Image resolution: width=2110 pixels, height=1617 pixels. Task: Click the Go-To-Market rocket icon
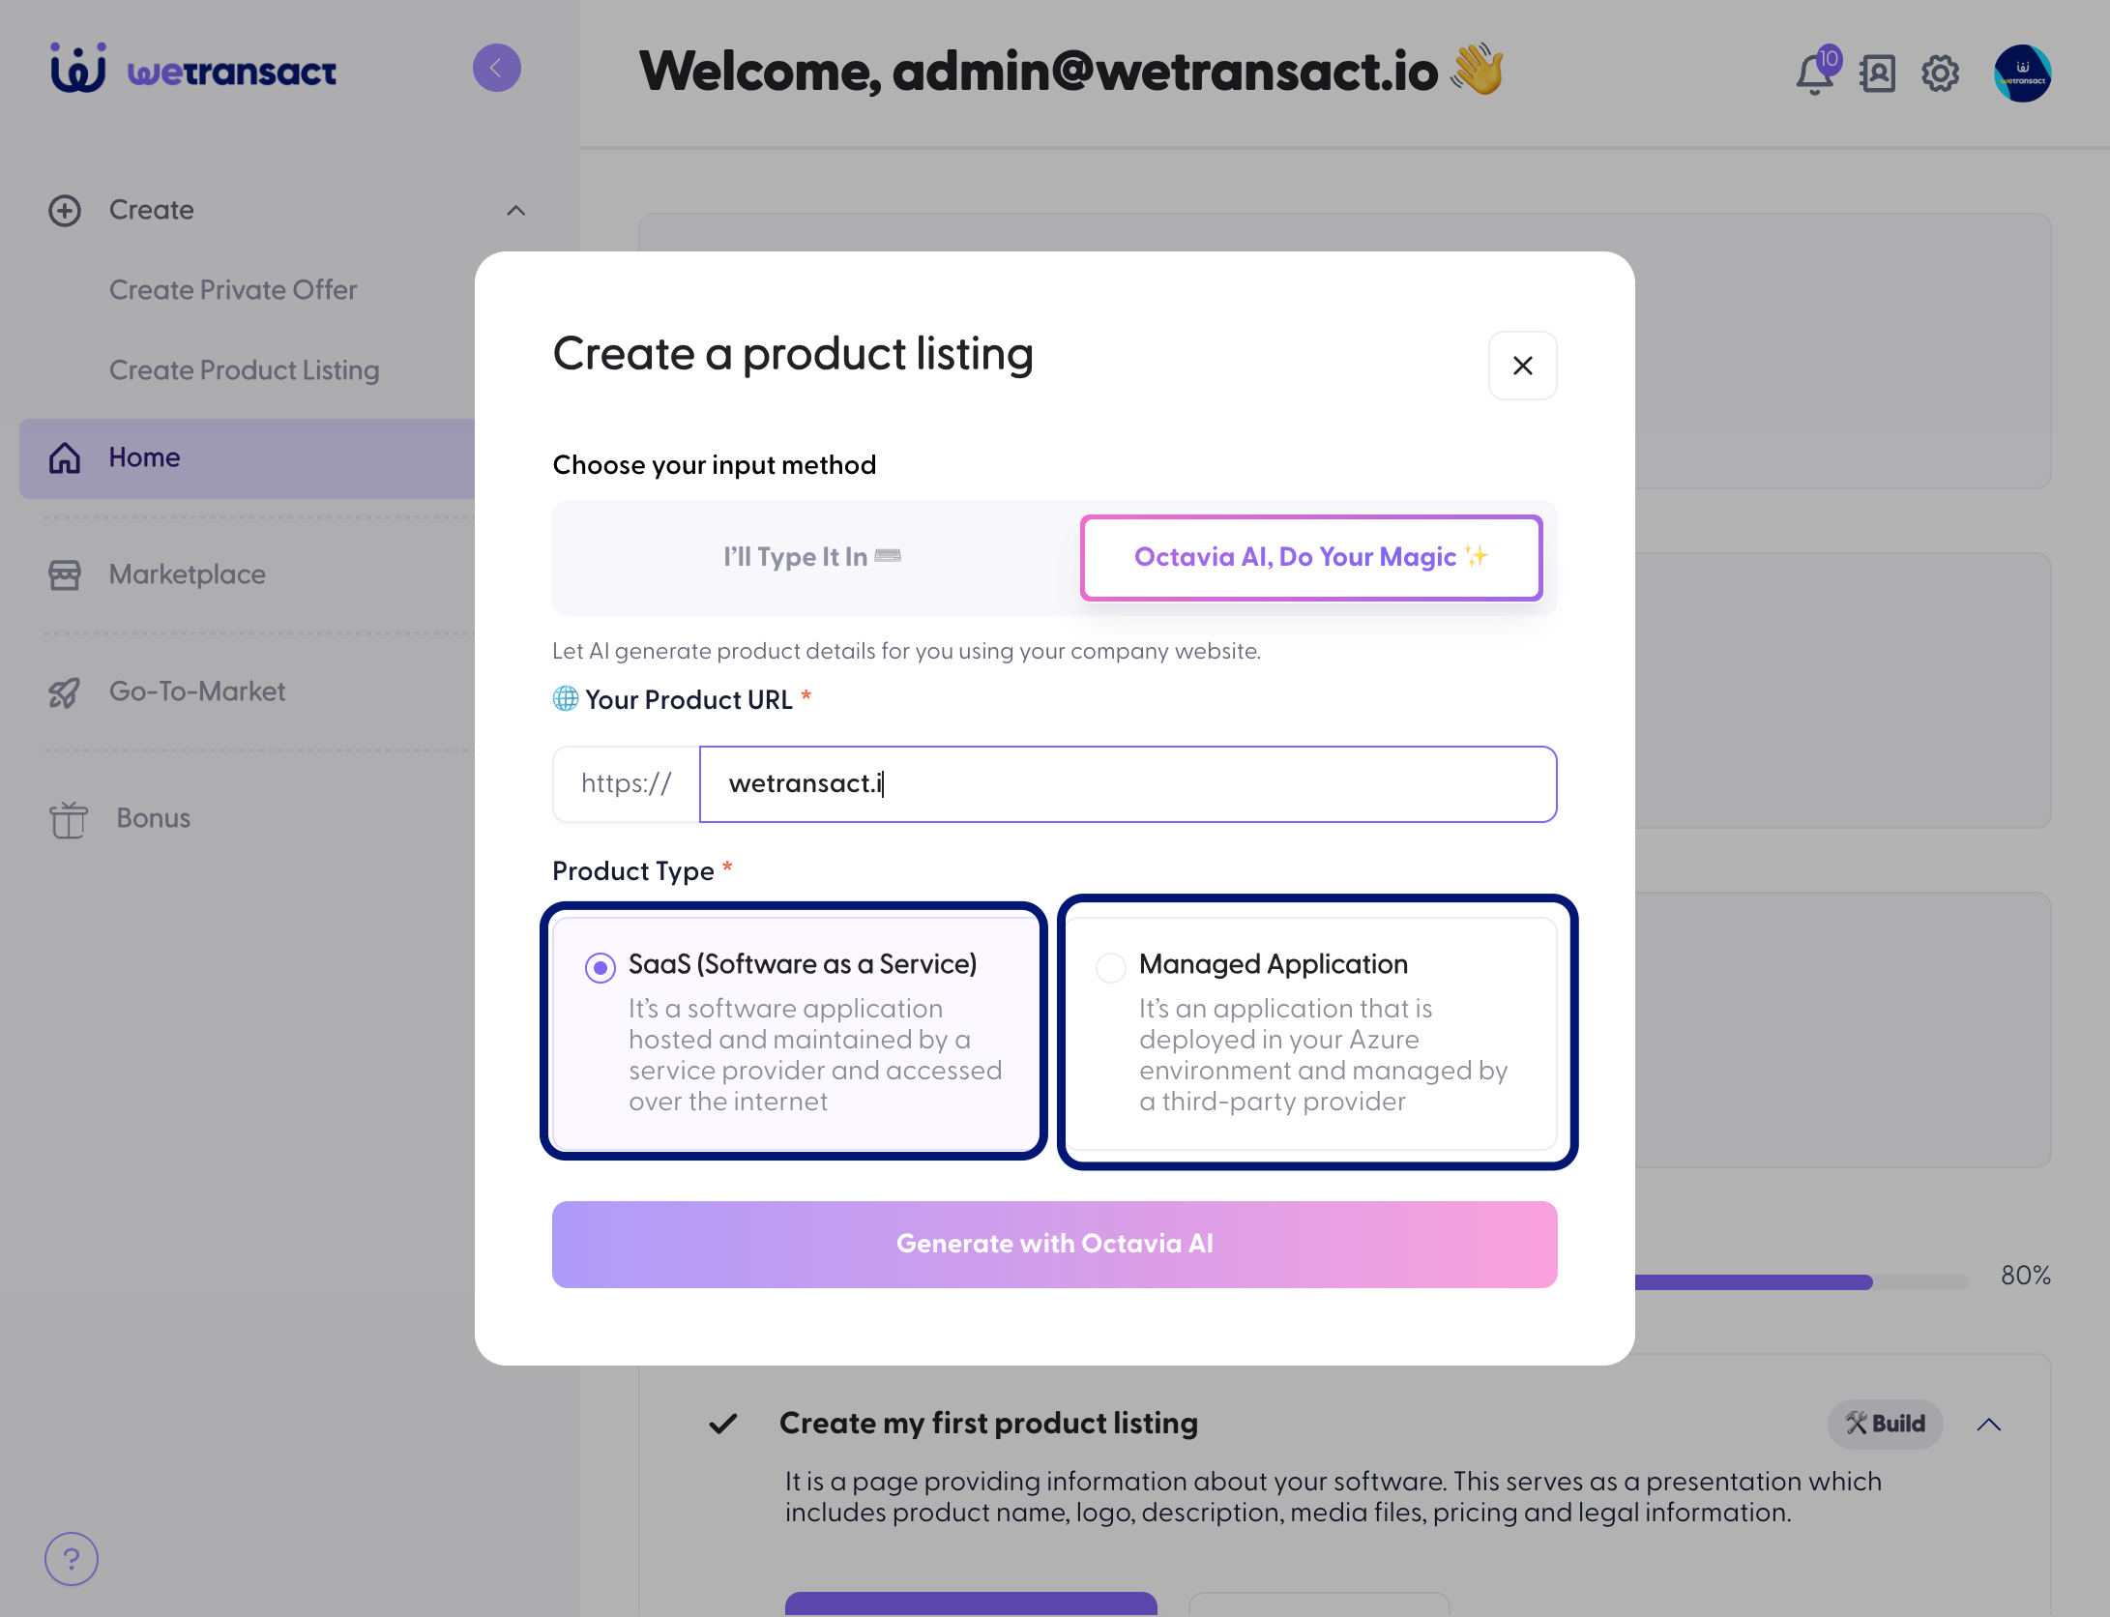tap(65, 692)
